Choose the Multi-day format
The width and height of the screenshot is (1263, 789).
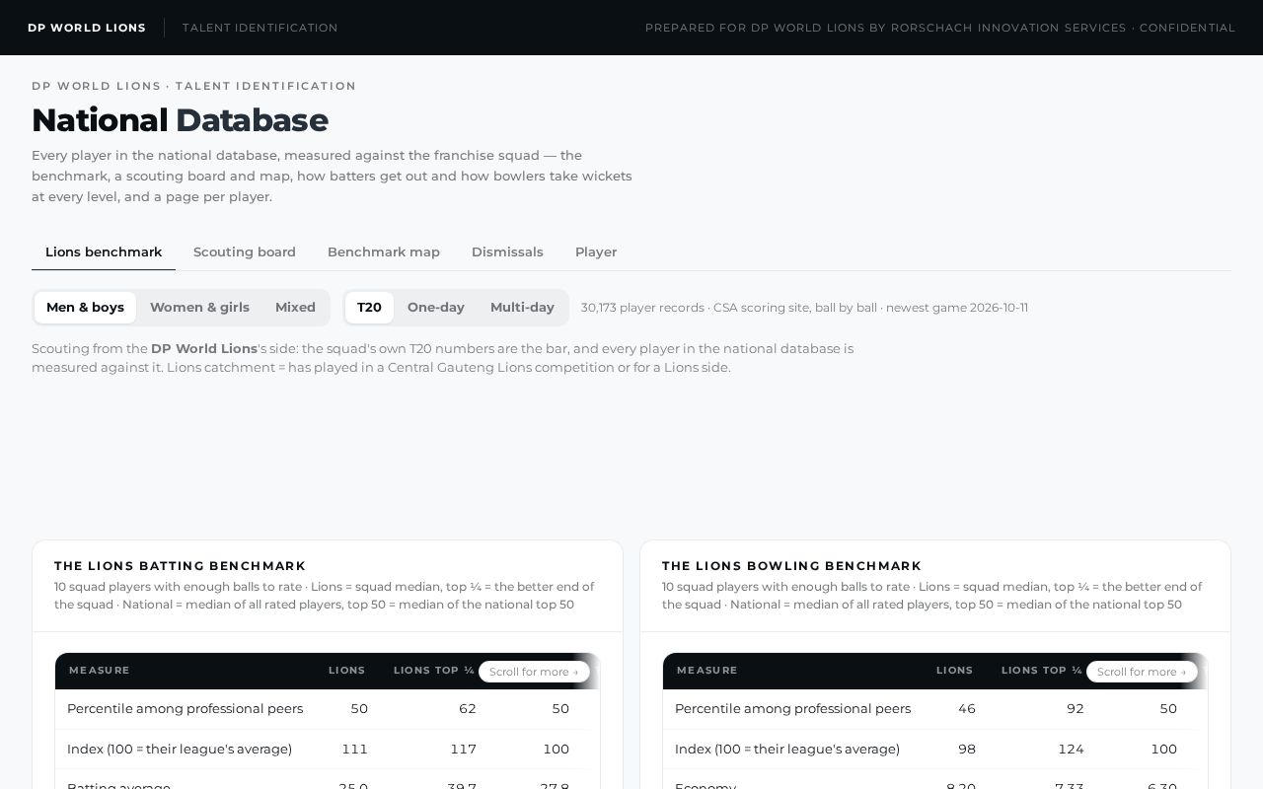click(x=522, y=308)
